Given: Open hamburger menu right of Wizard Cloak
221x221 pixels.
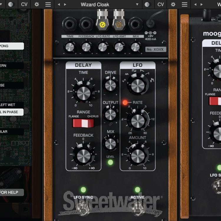Looking at the screenshot, I should [x=184, y=4].
